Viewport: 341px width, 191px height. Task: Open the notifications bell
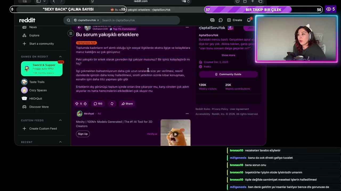click(249, 20)
